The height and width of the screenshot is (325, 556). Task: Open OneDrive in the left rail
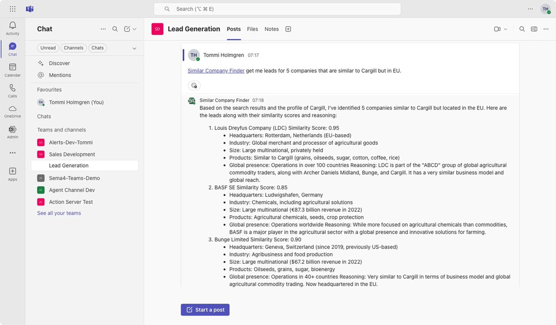[x=13, y=111]
